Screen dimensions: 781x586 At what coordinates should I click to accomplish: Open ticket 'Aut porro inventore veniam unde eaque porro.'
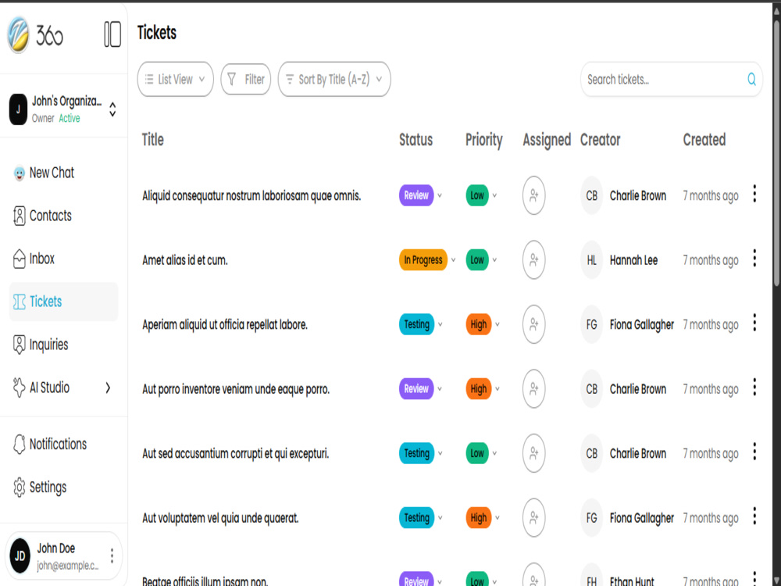(x=236, y=389)
